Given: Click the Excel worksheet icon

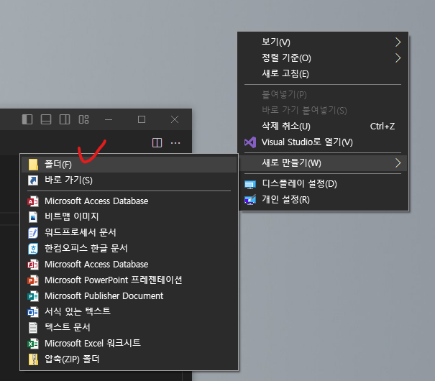Looking at the screenshot, I should coord(33,344).
